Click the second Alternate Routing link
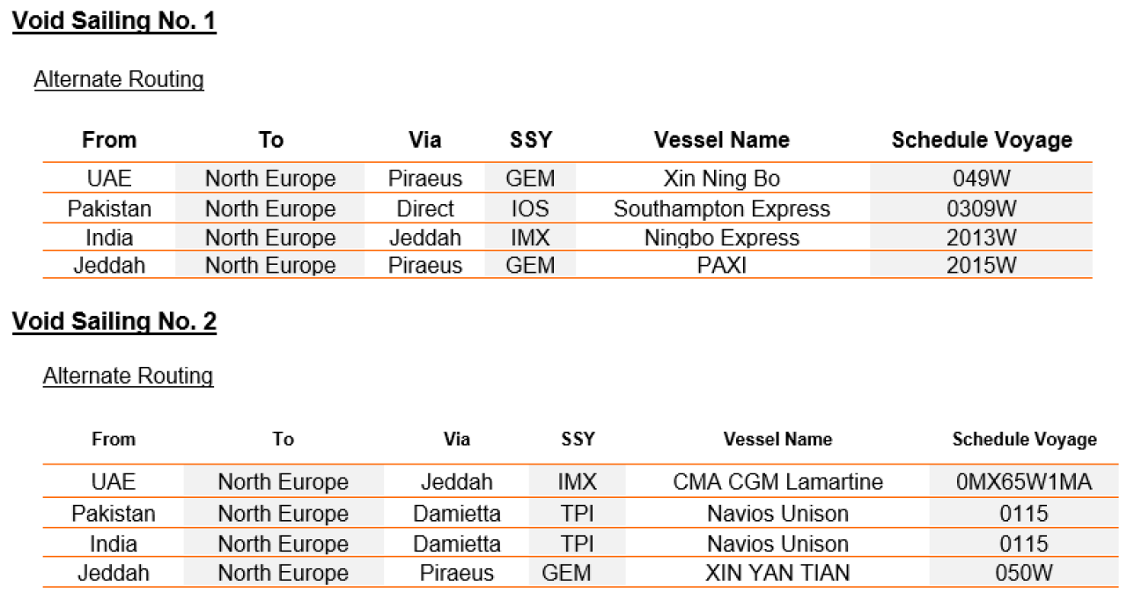1127x600 pixels. [x=129, y=376]
